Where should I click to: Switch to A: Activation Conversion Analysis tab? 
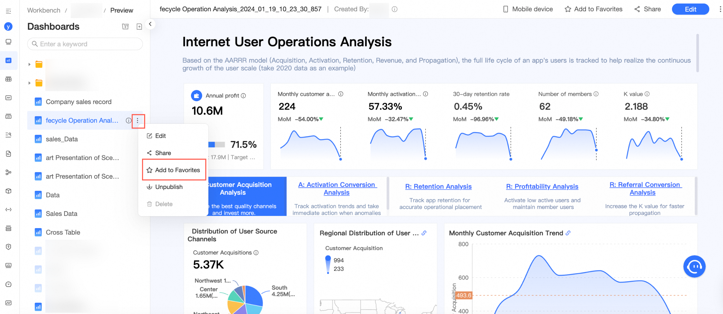click(337, 189)
